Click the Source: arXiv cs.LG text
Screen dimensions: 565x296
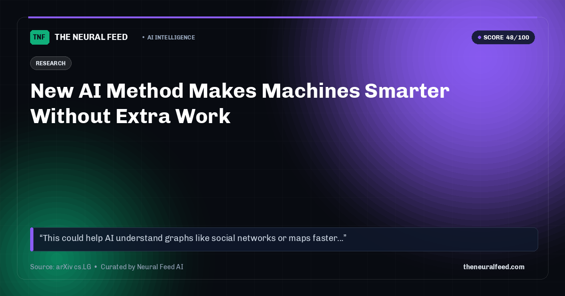pyautogui.click(x=60, y=267)
